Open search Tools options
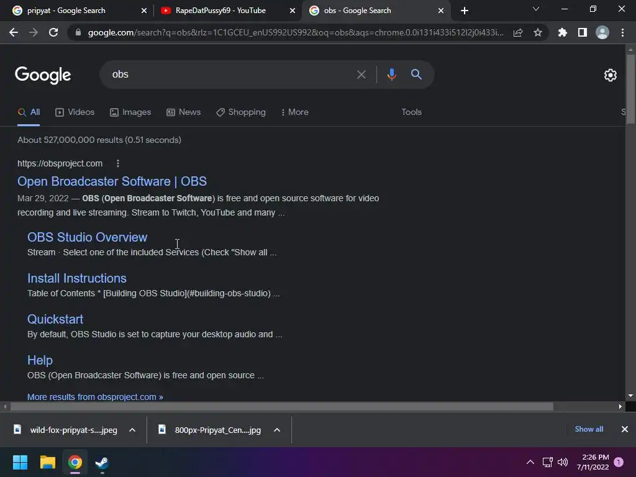 [x=412, y=112]
